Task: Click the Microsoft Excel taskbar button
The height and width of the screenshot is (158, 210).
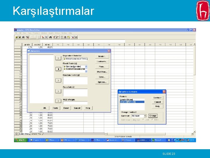Action: pyautogui.click(x=158, y=140)
